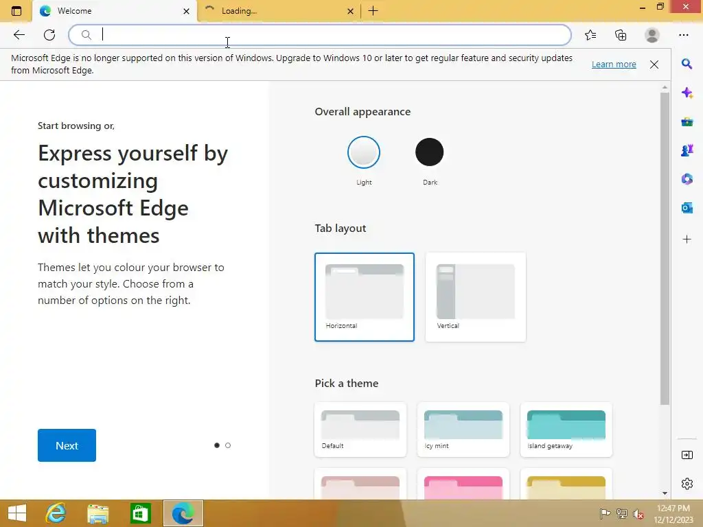The image size is (703, 527).
Task: Open network tray icon
Action: coord(622,513)
